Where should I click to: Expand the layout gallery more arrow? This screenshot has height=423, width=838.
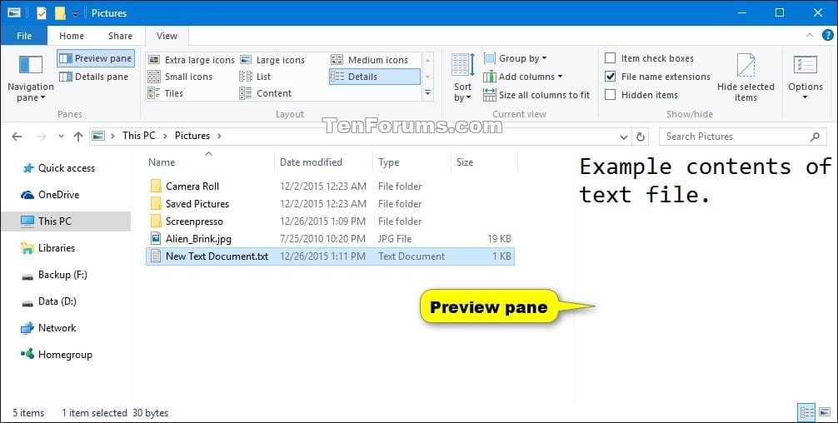pos(427,93)
